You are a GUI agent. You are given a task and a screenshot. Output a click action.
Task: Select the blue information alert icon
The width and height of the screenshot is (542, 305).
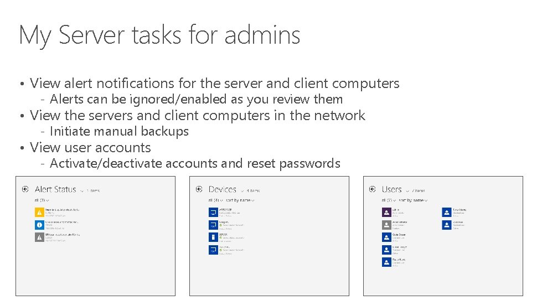[x=39, y=224]
